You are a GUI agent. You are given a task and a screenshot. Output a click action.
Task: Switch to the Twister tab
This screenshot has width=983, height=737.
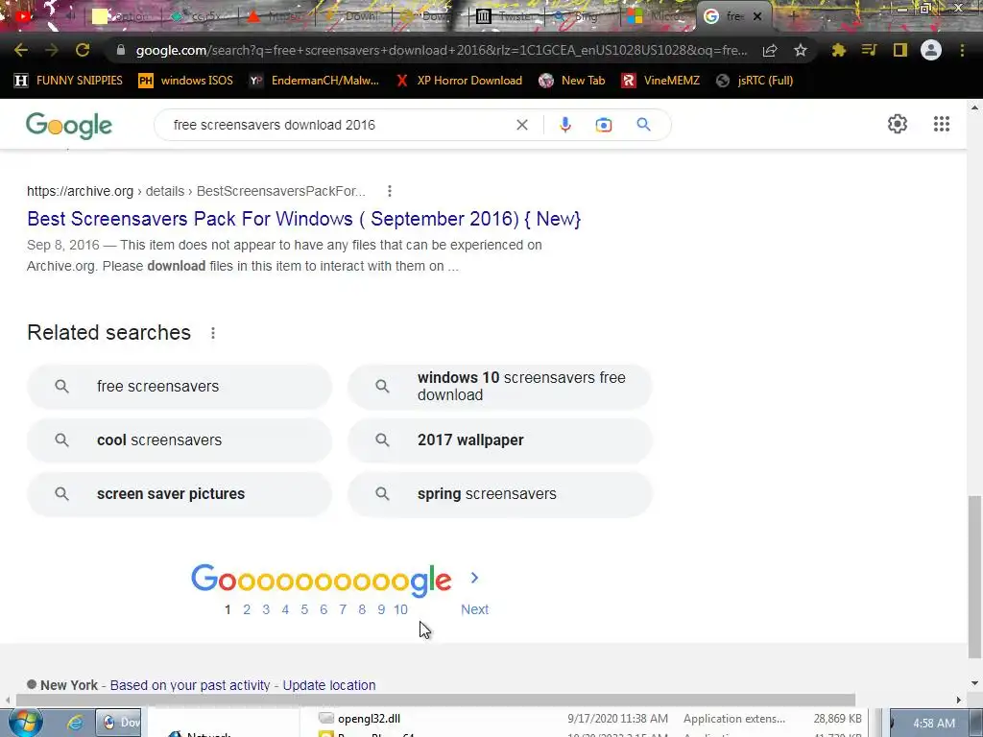(507, 16)
